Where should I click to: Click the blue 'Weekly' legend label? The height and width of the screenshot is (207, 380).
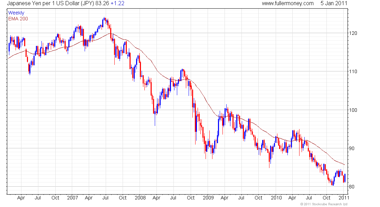click(x=16, y=13)
